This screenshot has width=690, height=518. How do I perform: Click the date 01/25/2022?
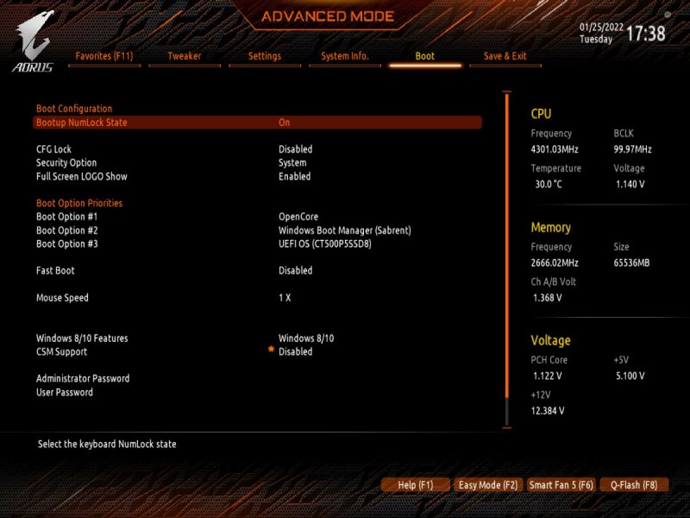click(x=601, y=28)
